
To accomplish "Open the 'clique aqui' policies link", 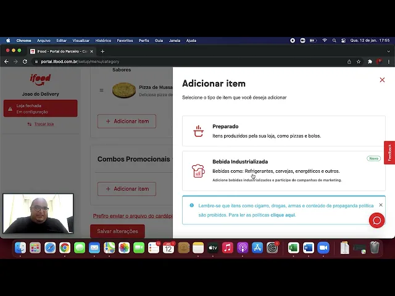I will (x=283, y=215).
